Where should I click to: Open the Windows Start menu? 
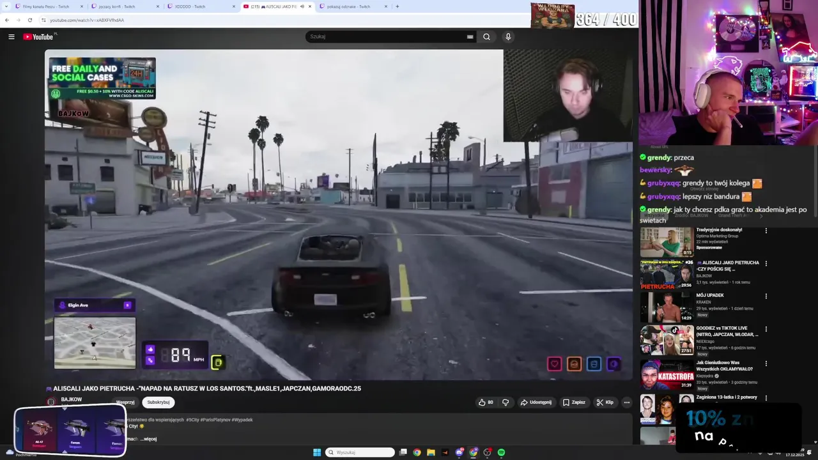[317, 452]
